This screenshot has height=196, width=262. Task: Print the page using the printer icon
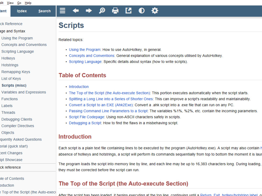[x=115, y=11]
